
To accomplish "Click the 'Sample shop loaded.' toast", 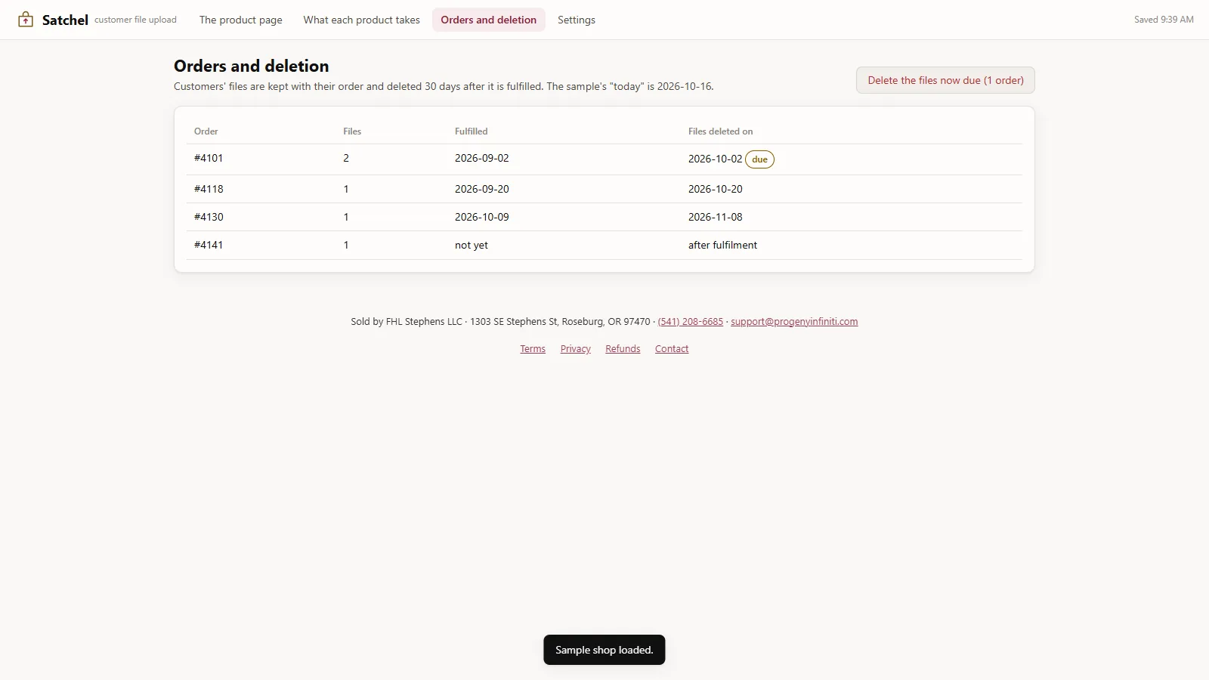I will [x=604, y=650].
